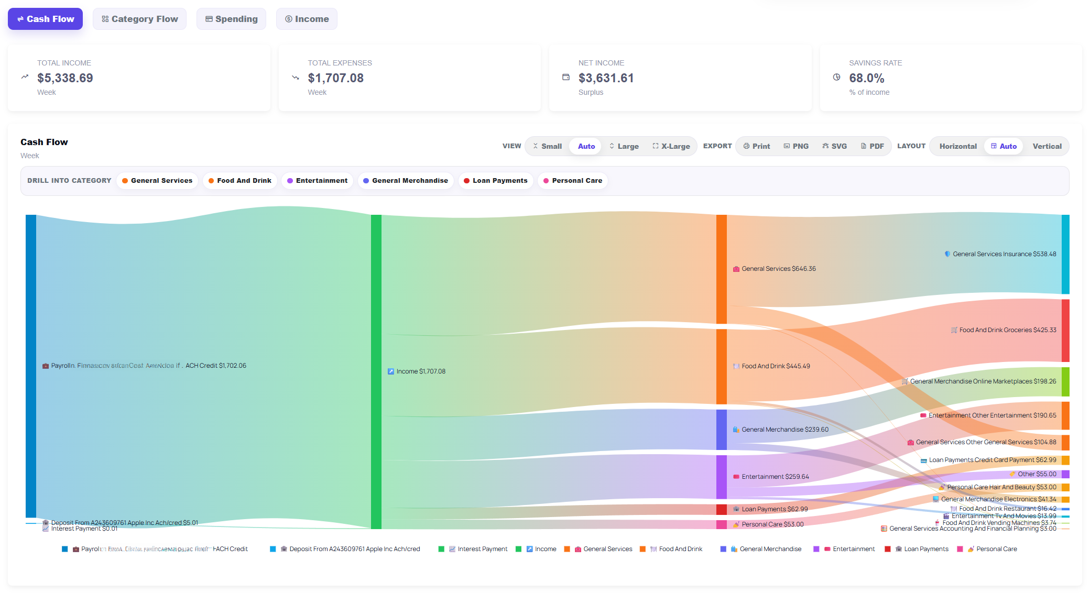Screen dimensions: 1090x593
Task: Click the Total Expenses trend-down icon
Action: (x=296, y=78)
